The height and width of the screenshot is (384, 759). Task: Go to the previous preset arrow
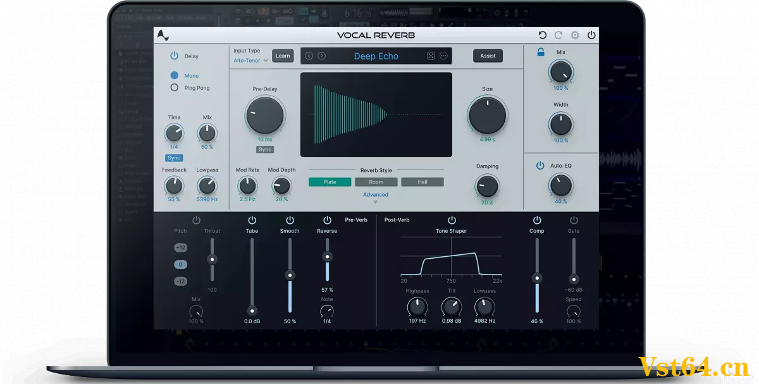[x=309, y=56]
